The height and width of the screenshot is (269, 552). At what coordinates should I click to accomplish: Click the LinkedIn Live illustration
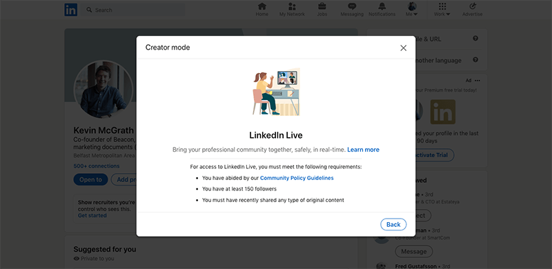pyautogui.click(x=276, y=92)
